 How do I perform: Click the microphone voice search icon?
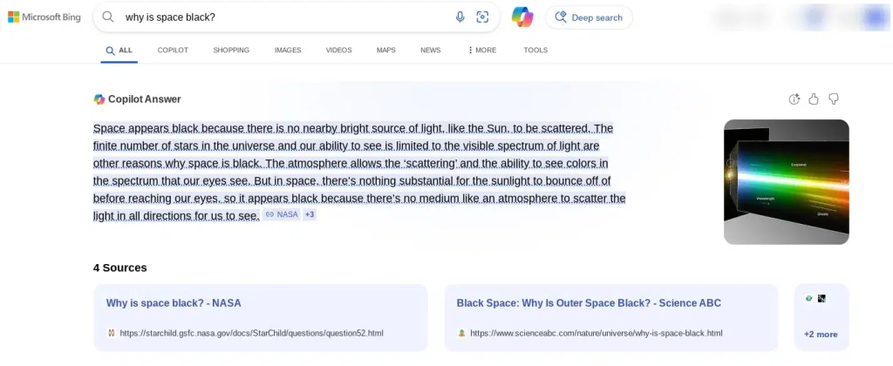click(x=460, y=17)
